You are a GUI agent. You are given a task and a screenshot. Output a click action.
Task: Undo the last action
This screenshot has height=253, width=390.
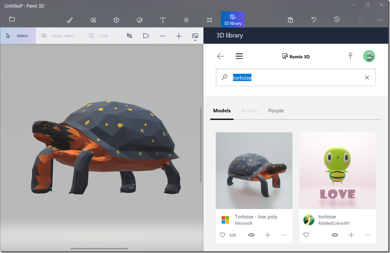[x=313, y=20]
